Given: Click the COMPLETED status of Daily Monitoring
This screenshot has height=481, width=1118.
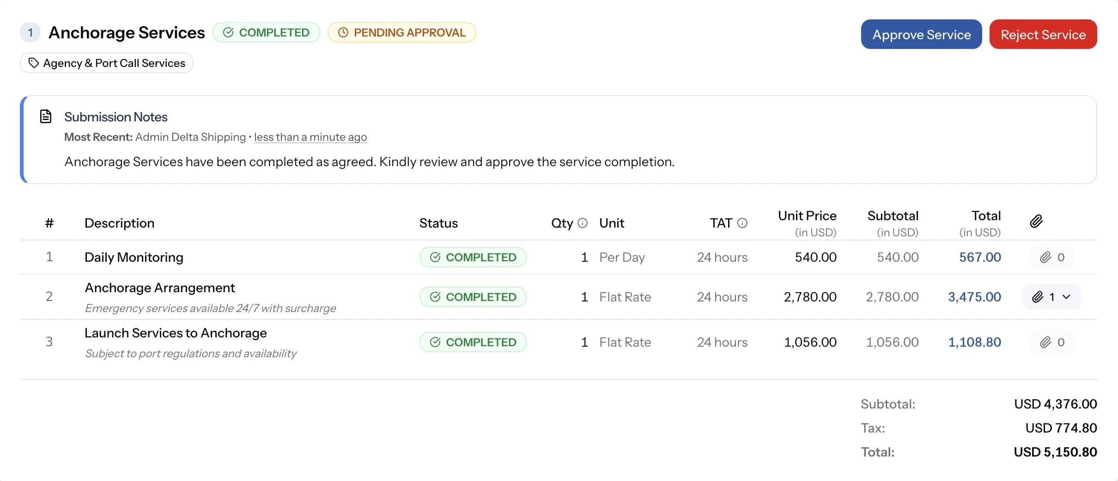Looking at the screenshot, I should click(x=473, y=257).
